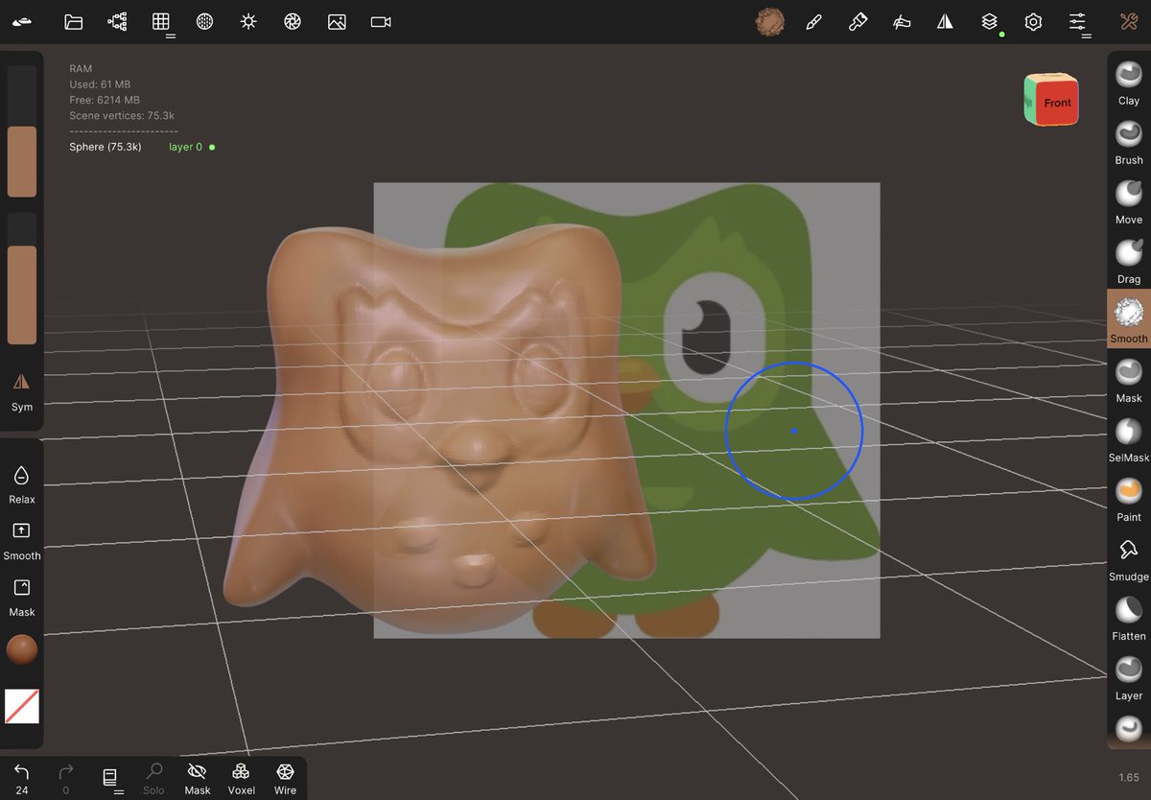Open the Painting brush settings
Screen dimensions: 1151x800
857,21
